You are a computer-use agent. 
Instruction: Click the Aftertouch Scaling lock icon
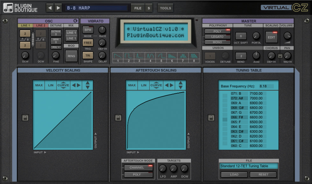(118, 118)
